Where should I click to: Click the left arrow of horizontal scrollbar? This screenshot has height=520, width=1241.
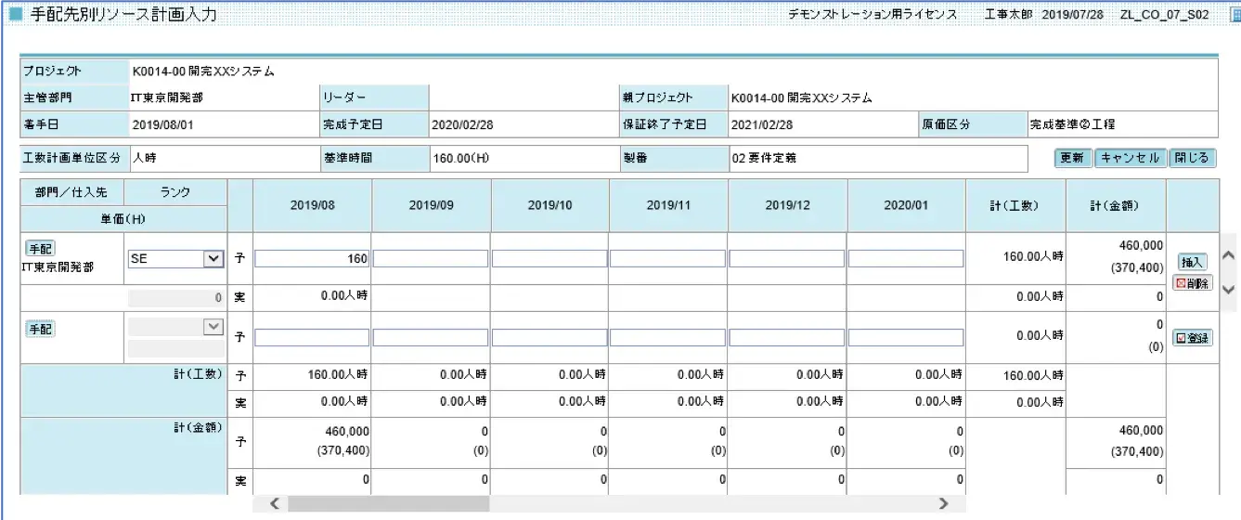tap(274, 503)
